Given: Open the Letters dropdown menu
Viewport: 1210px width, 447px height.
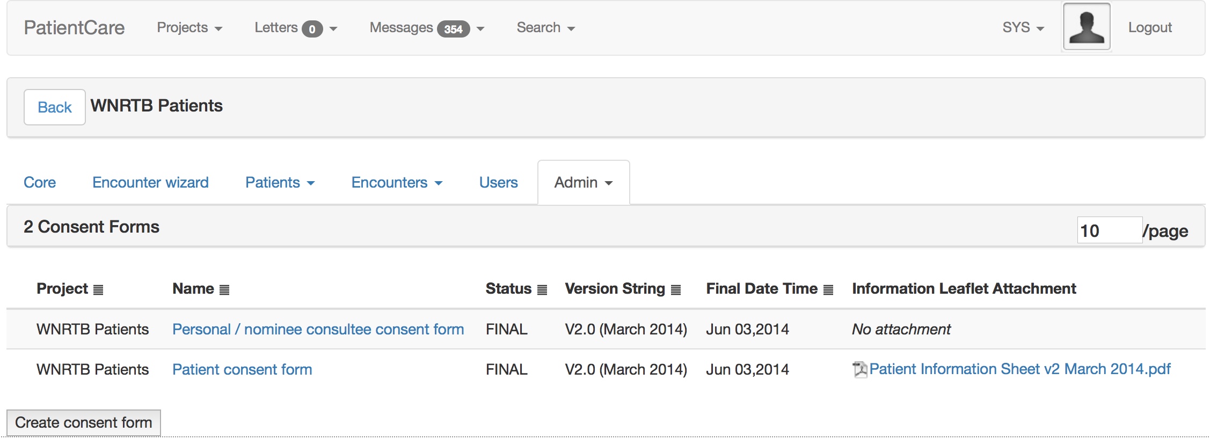Looking at the screenshot, I should pos(295,28).
